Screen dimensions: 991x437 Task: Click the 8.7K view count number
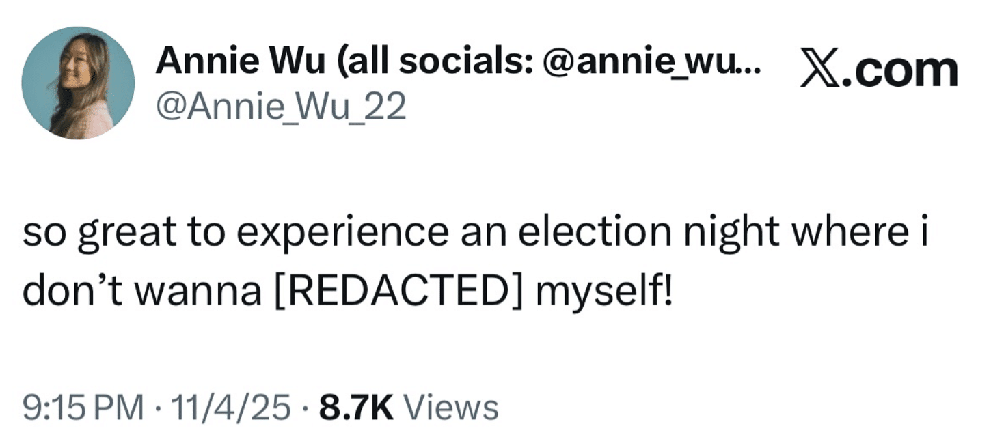pyautogui.click(x=357, y=408)
